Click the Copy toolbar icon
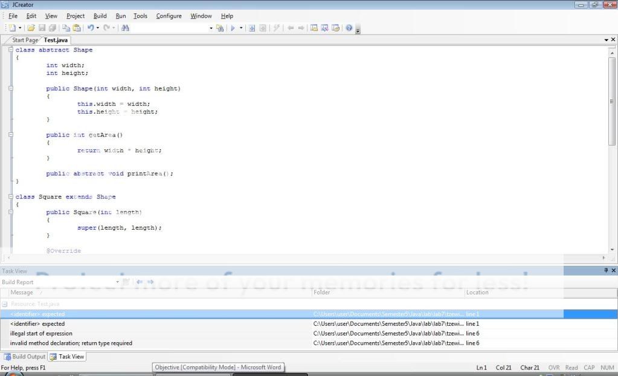Viewport: 618px width, 376px height. tap(66, 28)
